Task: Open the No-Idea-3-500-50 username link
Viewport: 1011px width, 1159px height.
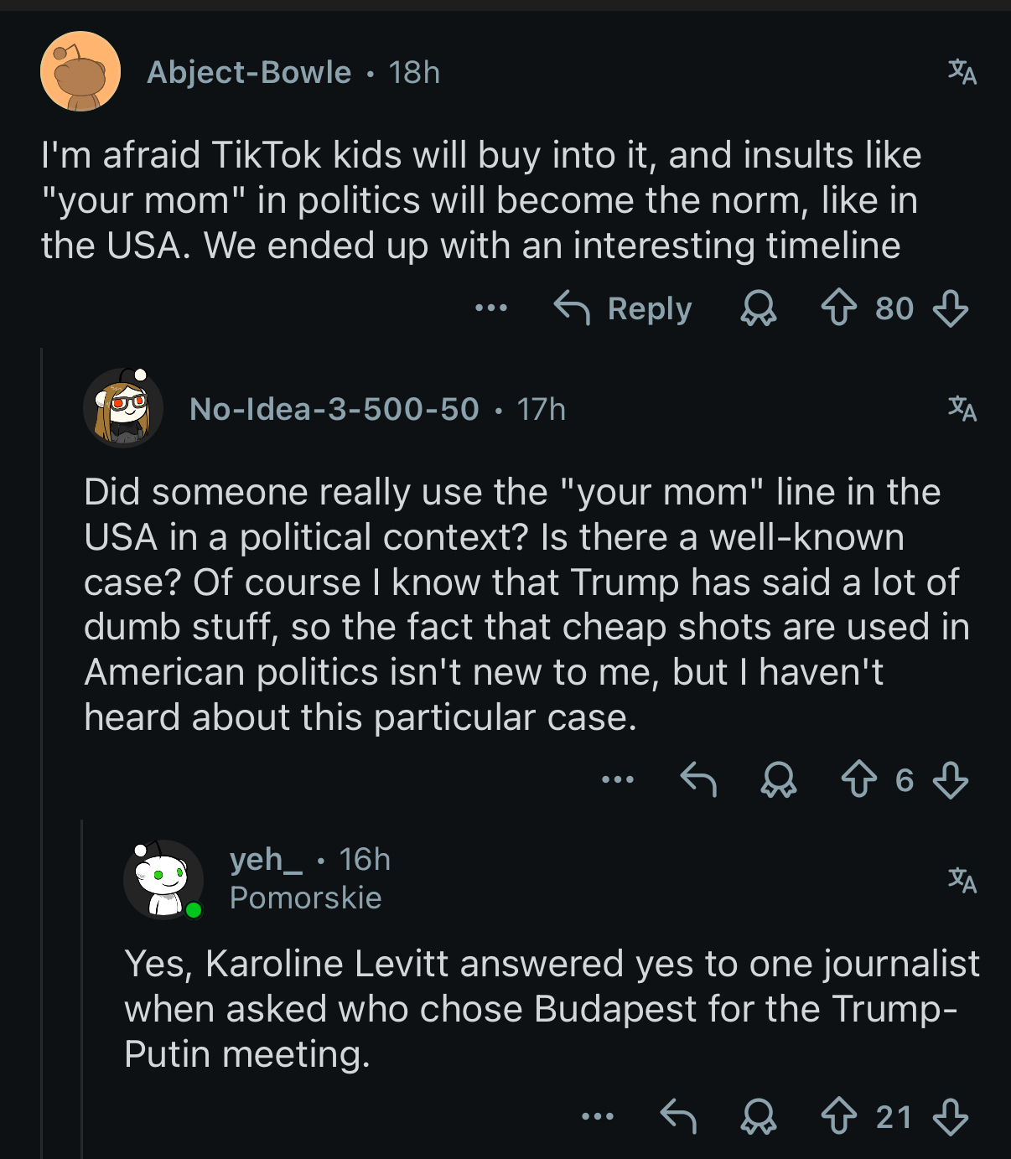Action: [x=334, y=409]
